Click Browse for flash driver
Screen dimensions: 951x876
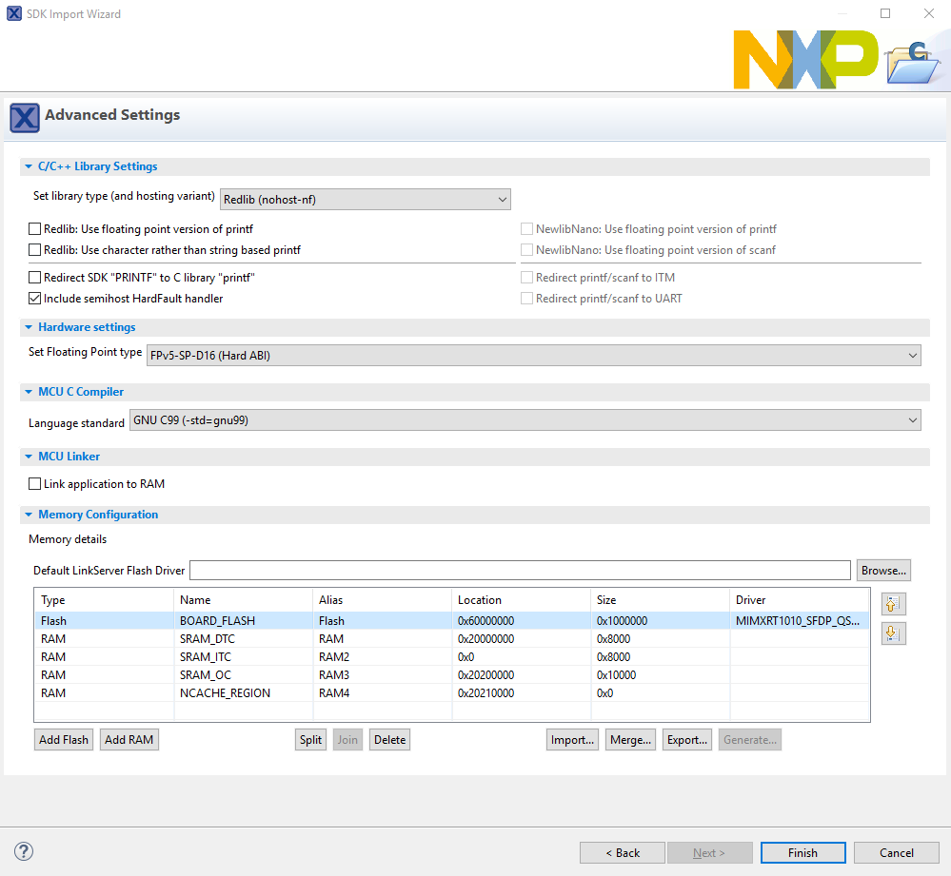click(x=883, y=571)
